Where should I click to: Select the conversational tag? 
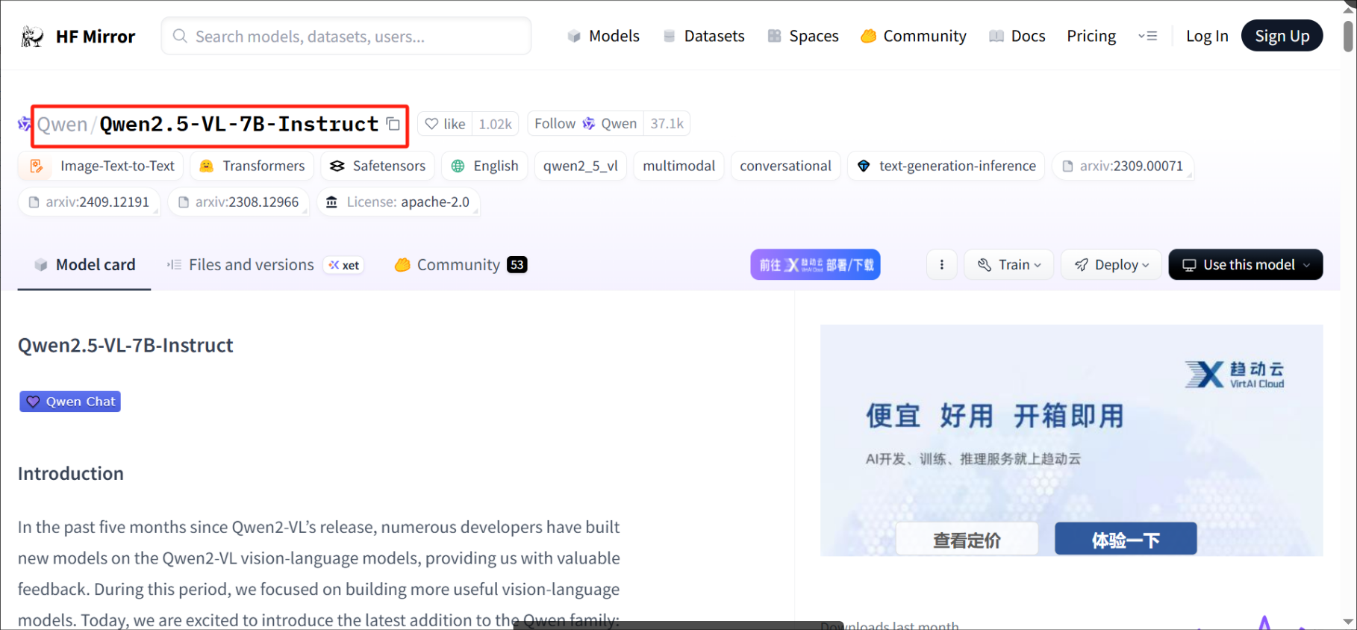point(785,166)
